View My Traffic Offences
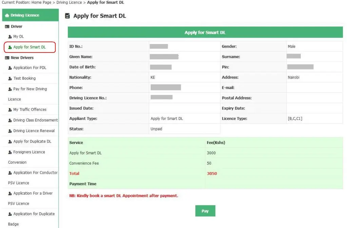347x228 pixels. 30,109
